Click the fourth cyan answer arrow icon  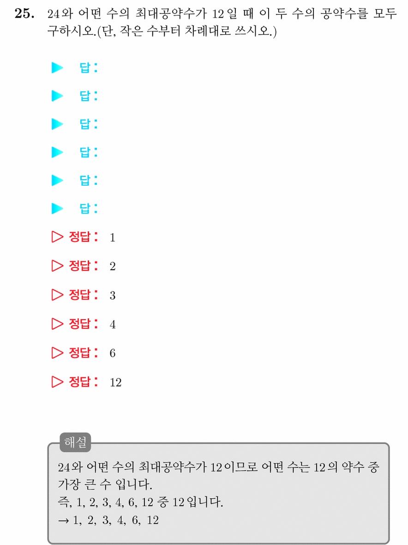coord(57,152)
